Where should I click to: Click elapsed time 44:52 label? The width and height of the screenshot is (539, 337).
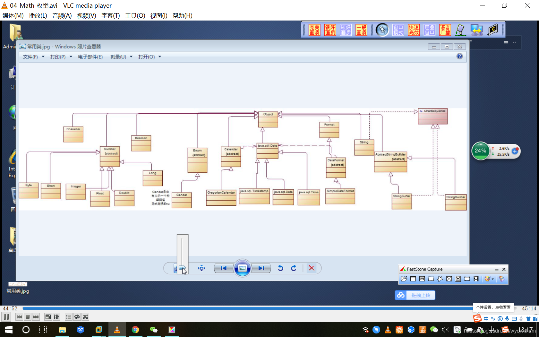tap(10, 308)
